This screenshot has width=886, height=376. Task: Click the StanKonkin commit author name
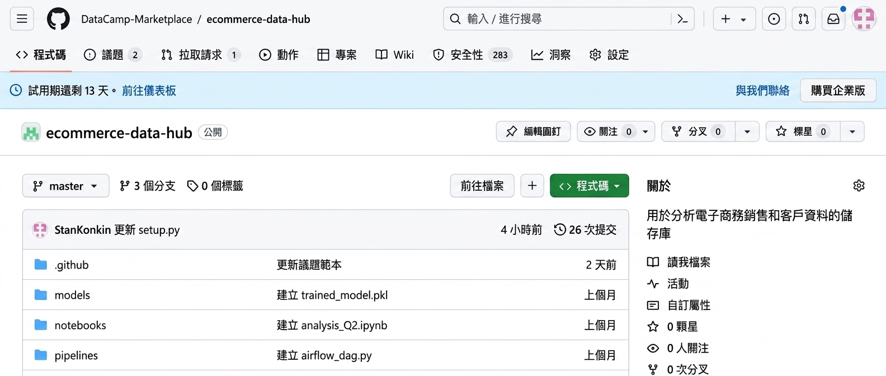coord(83,230)
